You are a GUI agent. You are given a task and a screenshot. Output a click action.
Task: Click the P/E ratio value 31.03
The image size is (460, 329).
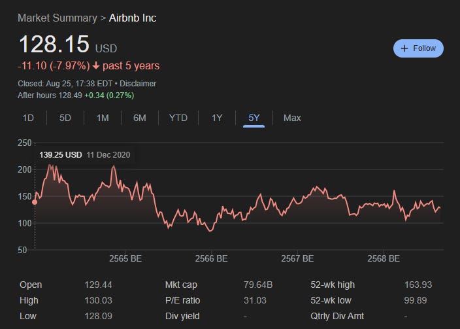[255, 300]
